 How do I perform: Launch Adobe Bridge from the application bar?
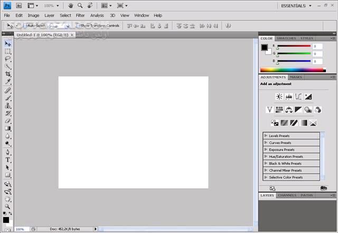(18, 5)
